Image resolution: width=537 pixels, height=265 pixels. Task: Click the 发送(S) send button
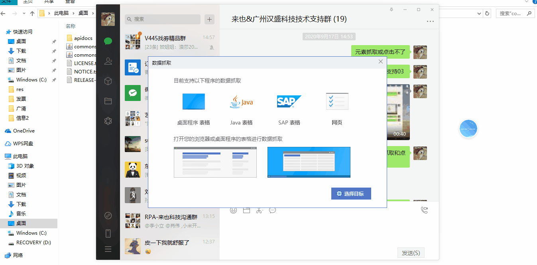[x=411, y=253]
